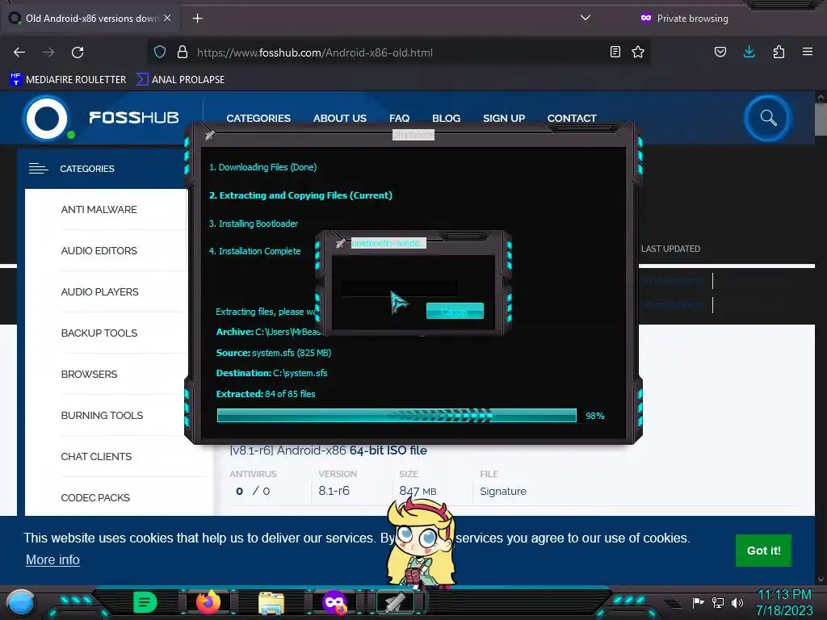Select BACKUP TOOLS category
The height and width of the screenshot is (620, 827).
(99, 333)
